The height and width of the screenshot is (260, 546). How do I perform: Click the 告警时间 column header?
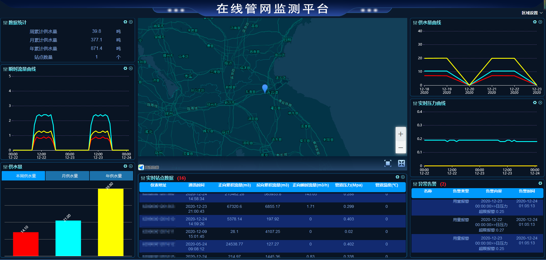[x=527, y=191]
